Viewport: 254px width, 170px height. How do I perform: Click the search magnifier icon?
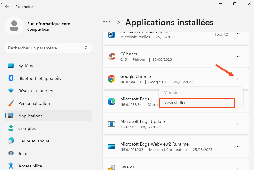tap(86, 48)
